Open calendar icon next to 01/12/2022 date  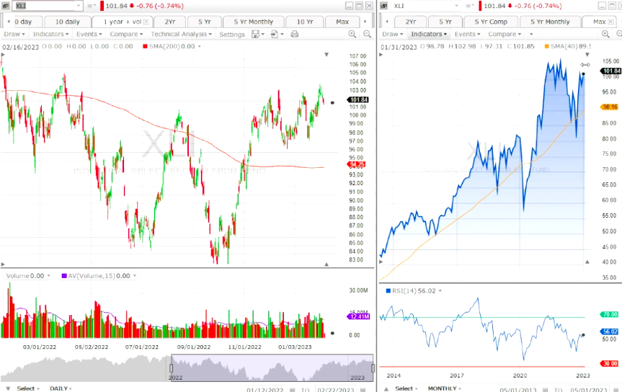(292, 390)
